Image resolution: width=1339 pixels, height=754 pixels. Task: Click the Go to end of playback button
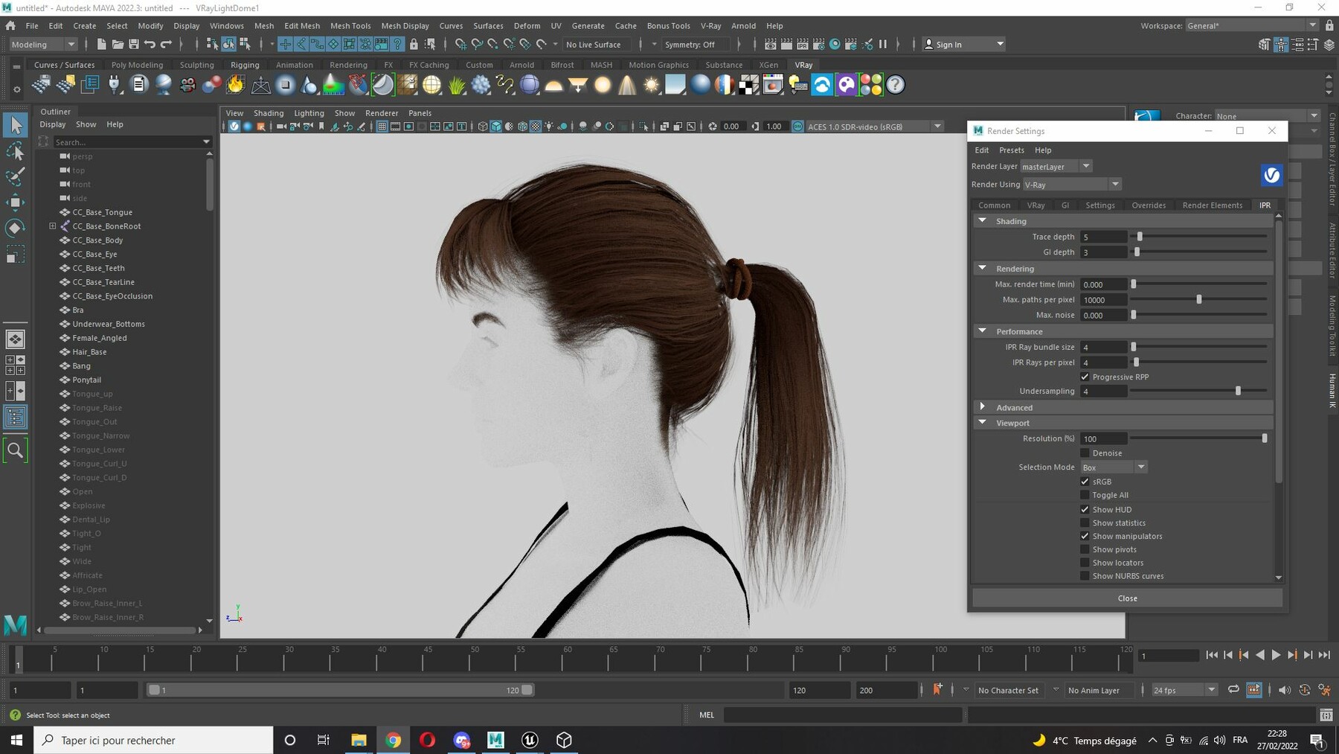pyautogui.click(x=1324, y=655)
